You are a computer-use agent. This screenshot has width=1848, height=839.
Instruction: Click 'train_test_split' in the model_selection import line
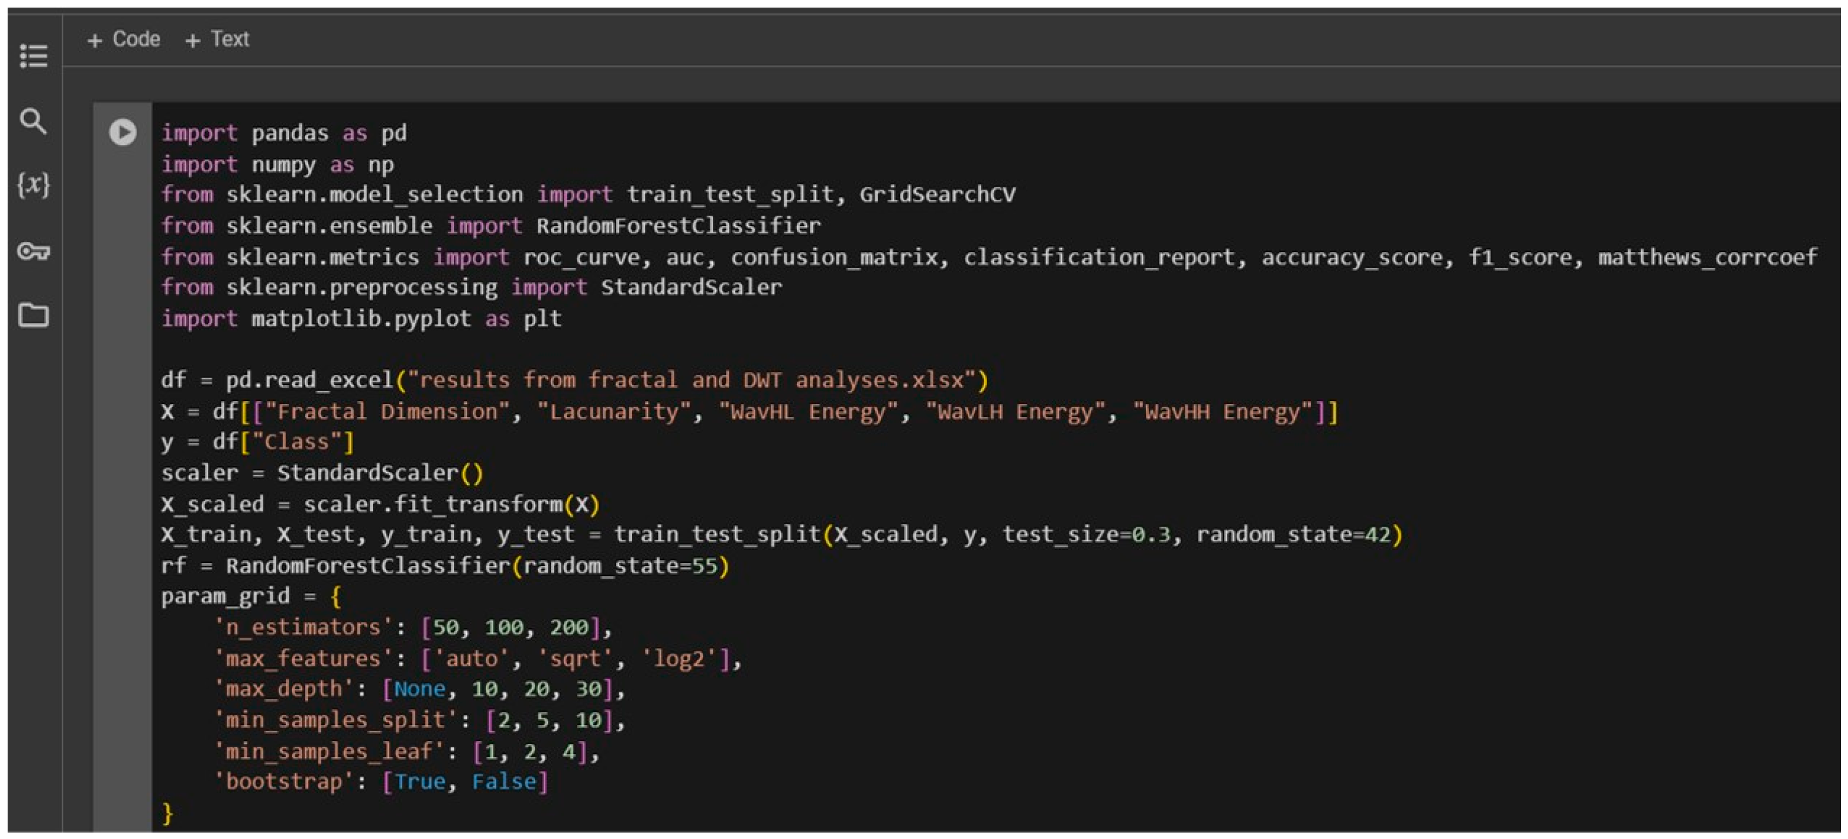pos(730,194)
